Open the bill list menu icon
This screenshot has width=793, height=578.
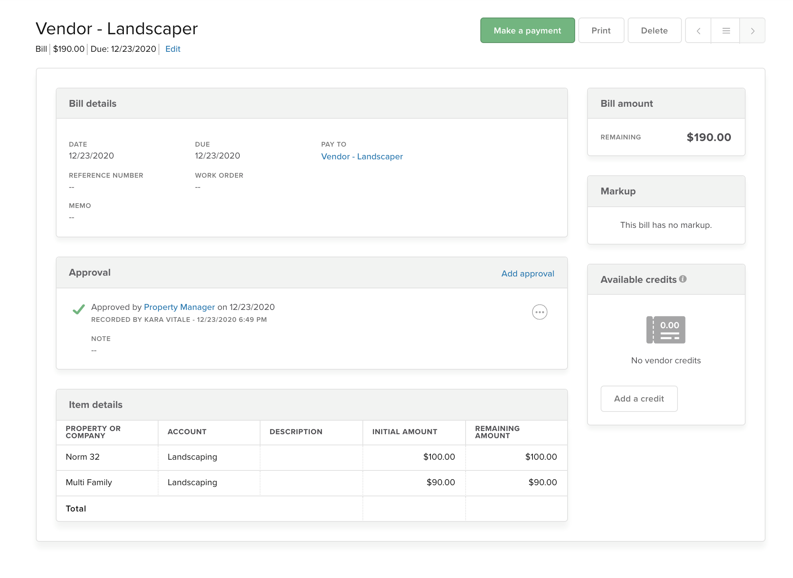726,31
